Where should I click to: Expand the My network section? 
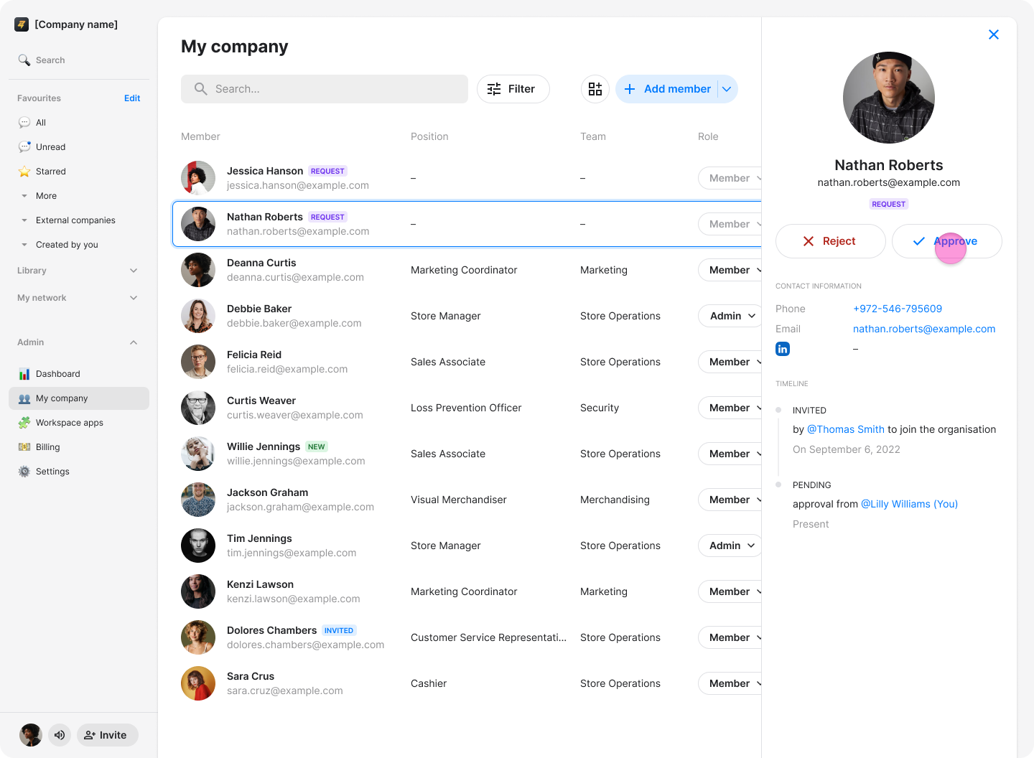pos(79,298)
